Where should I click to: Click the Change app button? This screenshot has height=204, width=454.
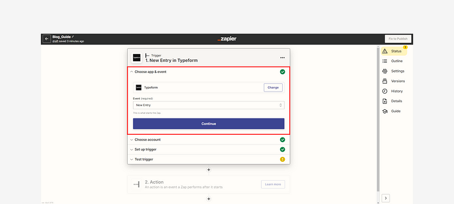coord(273,88)
